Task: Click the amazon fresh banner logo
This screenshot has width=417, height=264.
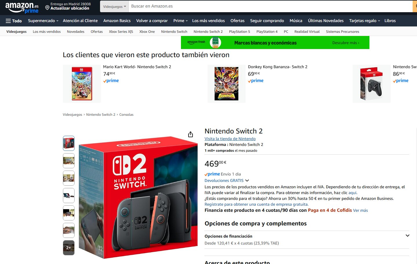Action: click(x=196, y=42)
